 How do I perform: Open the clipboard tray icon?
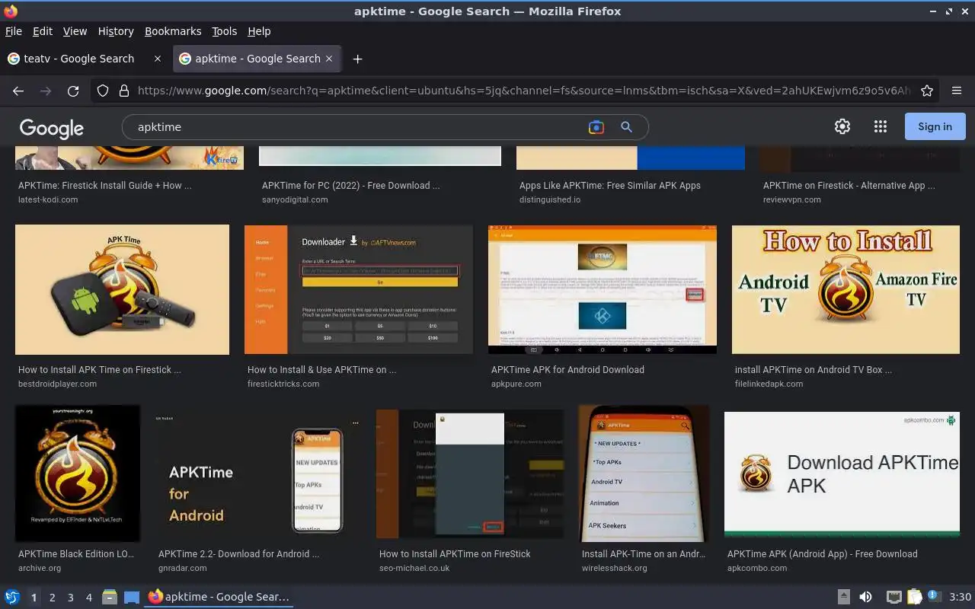point(914,597)
